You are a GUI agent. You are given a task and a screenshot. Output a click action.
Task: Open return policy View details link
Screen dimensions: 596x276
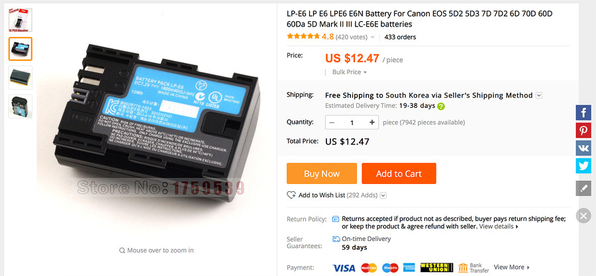[499, 226]
